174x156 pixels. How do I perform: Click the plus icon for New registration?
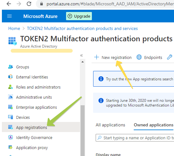tap(97, 57)
